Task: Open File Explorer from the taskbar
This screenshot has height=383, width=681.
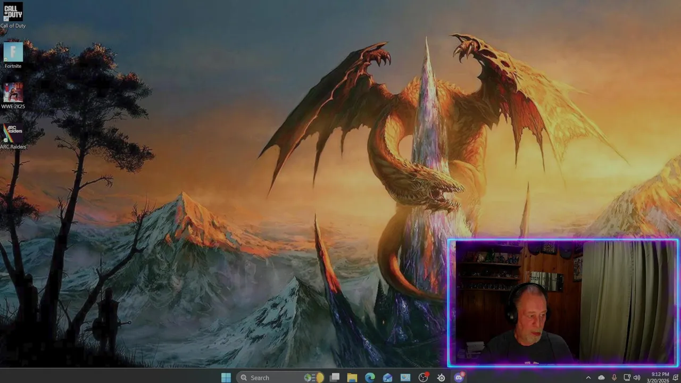Action: tap(352, 377)
